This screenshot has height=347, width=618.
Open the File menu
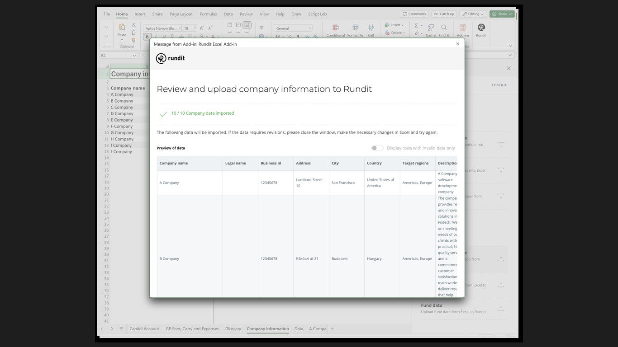tap(107, 14)
